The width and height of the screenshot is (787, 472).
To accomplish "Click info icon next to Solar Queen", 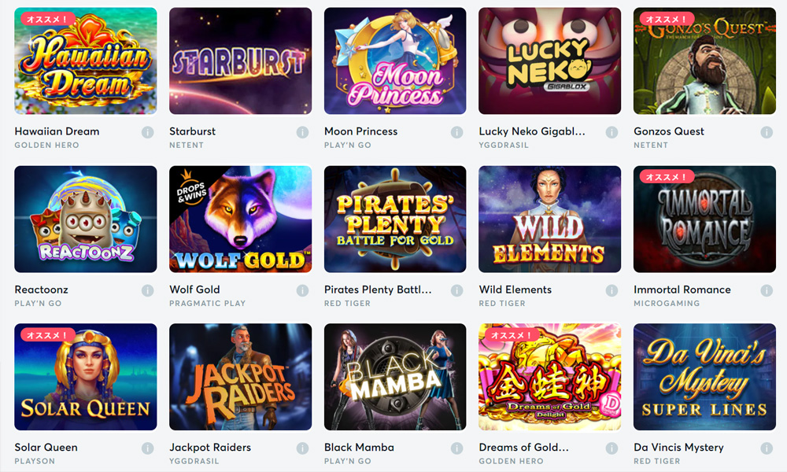I will 147,448.
